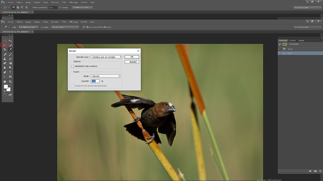Click the Opacité input field
Viewport: 323px width, 181px height.
pyautogui.click(x=95, y=81)
